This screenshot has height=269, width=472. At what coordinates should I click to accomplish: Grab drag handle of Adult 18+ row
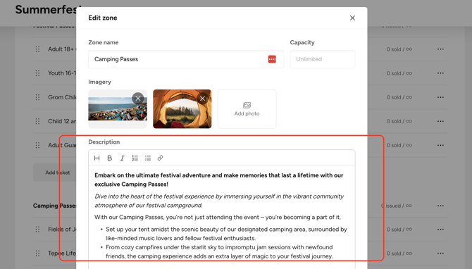(37, 49)
